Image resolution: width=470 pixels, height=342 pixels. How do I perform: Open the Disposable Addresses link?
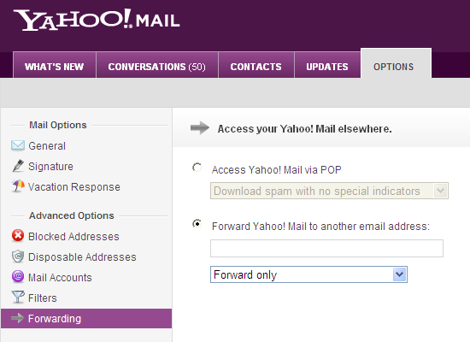(x=82, y=257)
